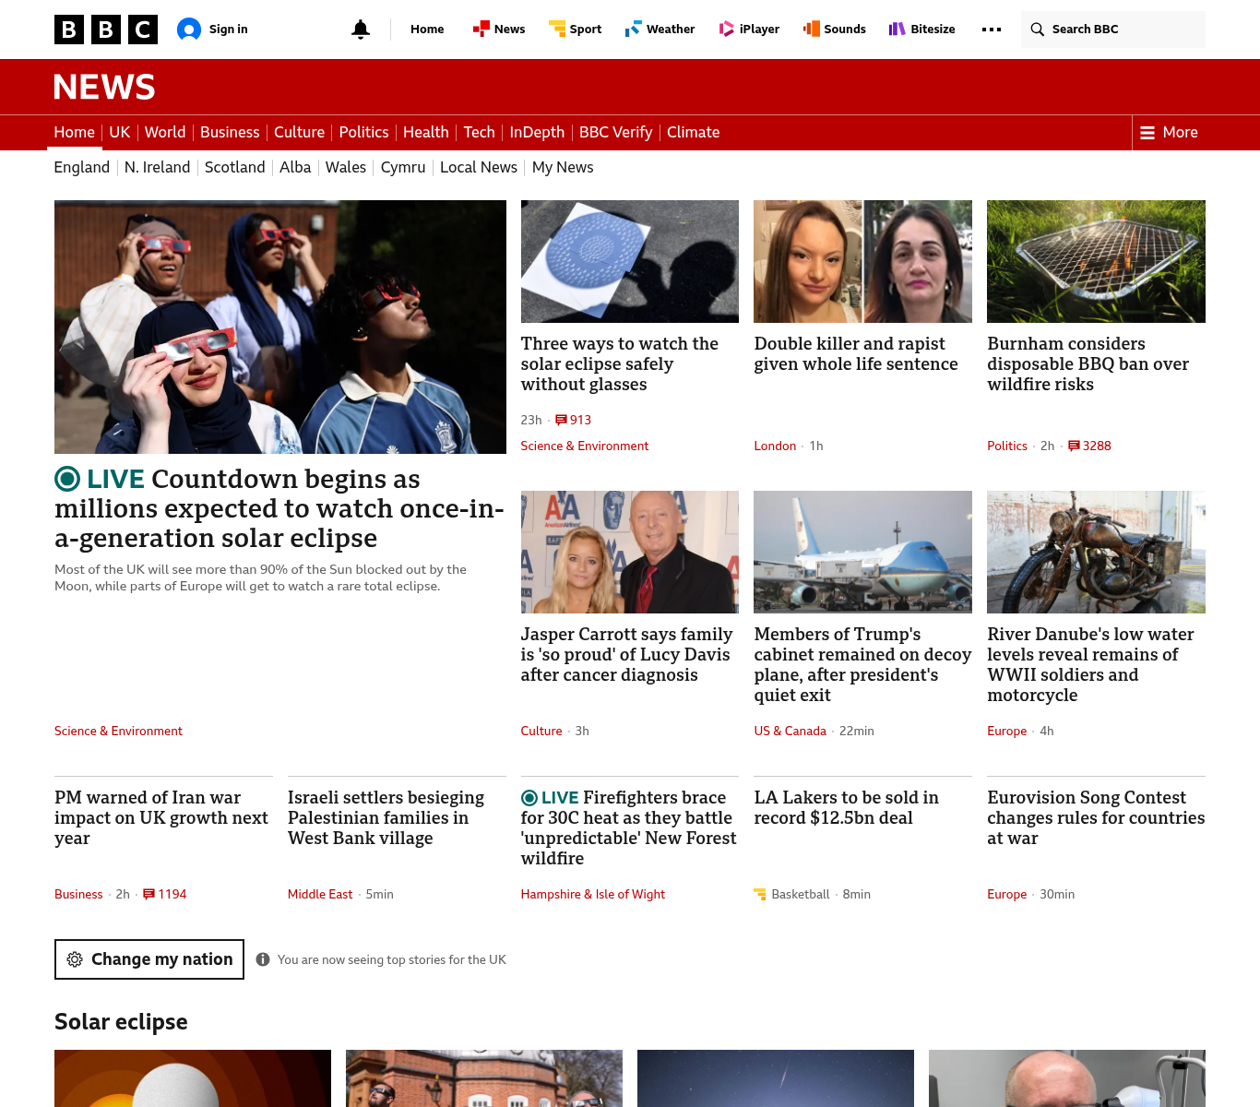Open Alba regional link
This screenshot has width=1260, height=1107.
coord(295,167)
